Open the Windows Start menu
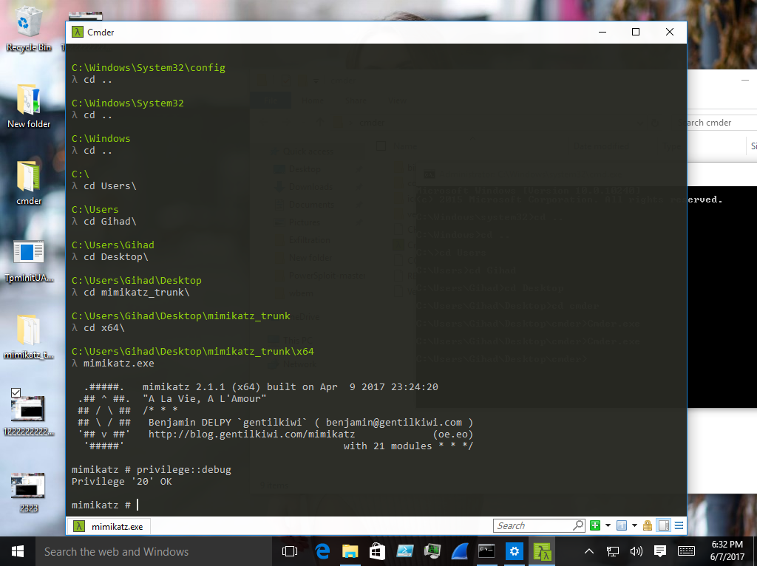 (x=18, y=551)
